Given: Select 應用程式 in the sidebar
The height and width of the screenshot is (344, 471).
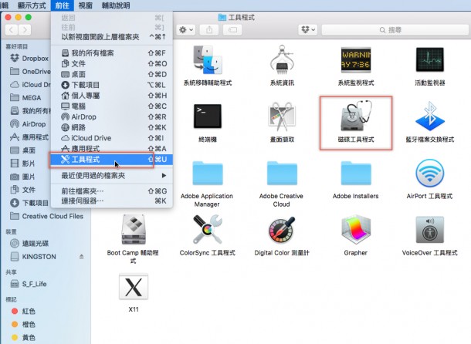Looking at the screenshot, I should click(x=29, y=137).
